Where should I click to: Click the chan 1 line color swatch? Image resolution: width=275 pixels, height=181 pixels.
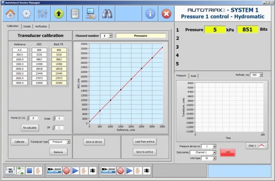(262, 146)
